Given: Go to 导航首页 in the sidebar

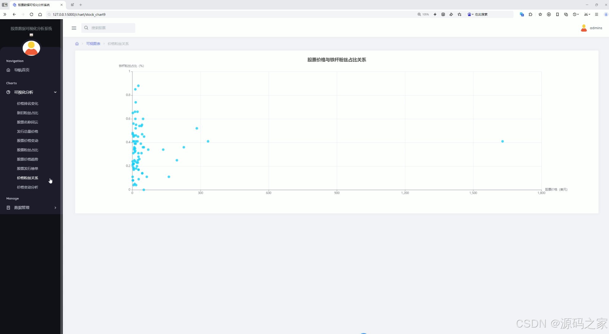Looking at the screenshot, I should click(x=22, y=70).
